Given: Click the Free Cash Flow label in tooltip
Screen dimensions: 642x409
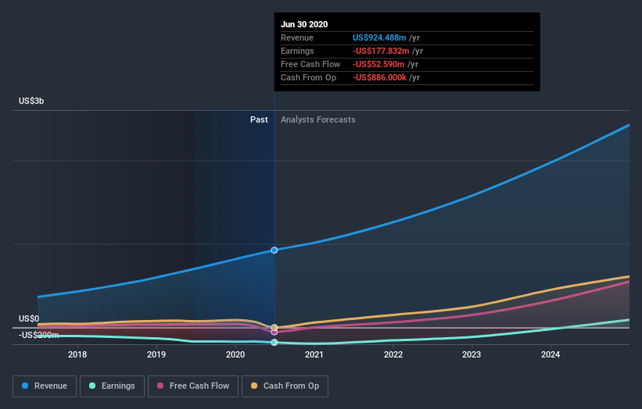Looking at the screenshot, I should pos(310,64).
